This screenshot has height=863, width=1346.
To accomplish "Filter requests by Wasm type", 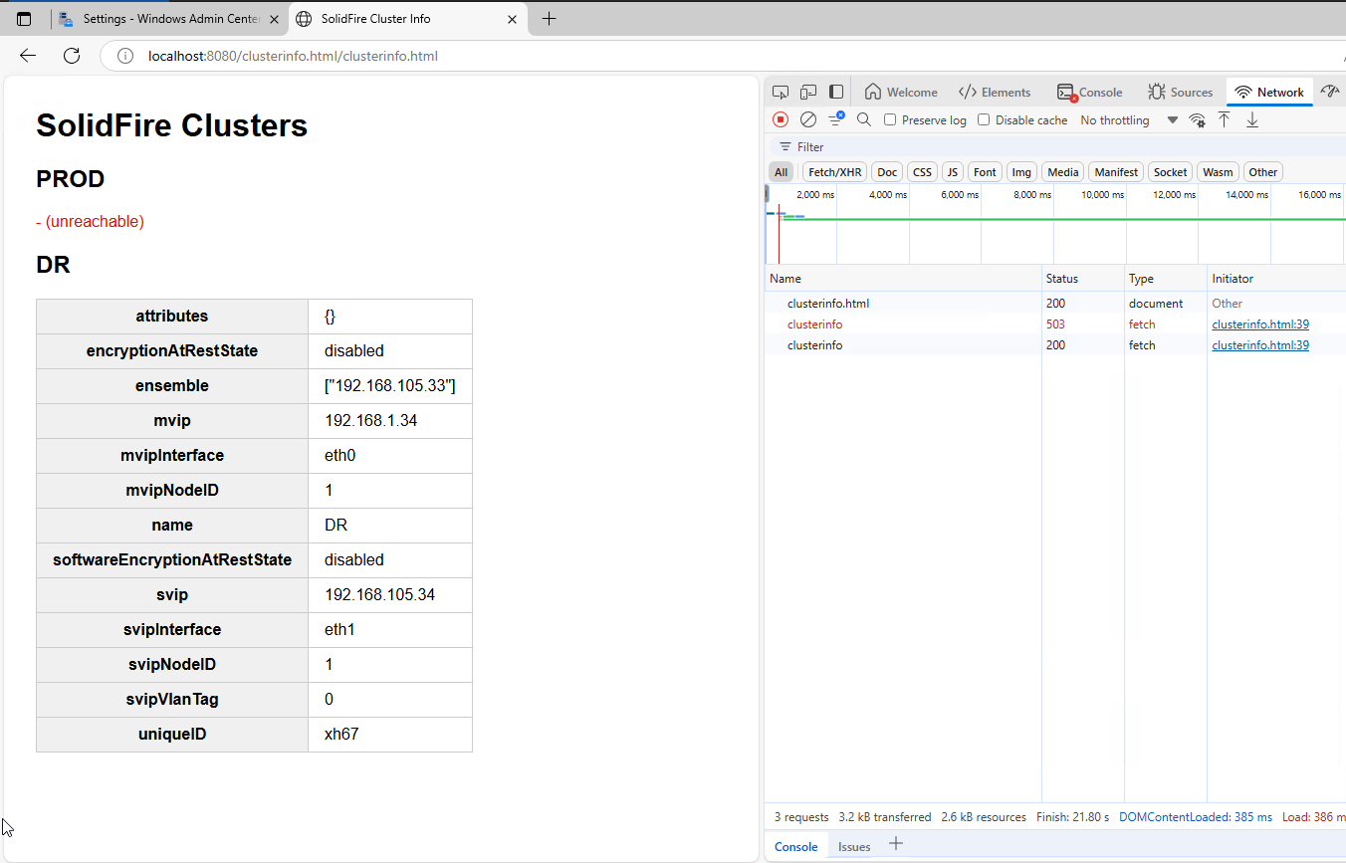I will pyautogui.click(x=1217, y=172).
